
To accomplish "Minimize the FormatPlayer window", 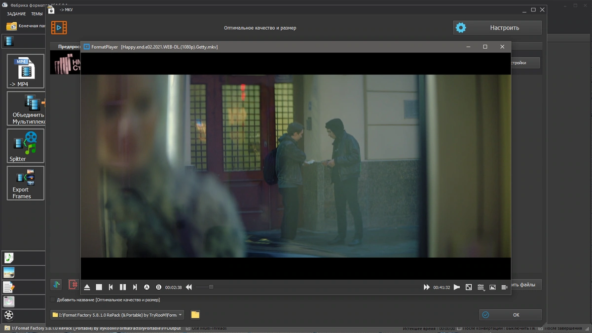I will pos(468,47).
